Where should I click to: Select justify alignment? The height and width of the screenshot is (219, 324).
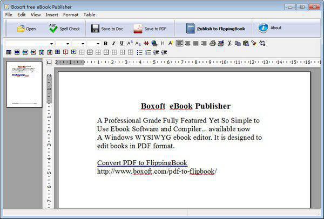tap(195, 43)
